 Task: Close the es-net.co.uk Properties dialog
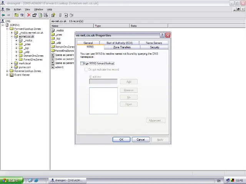tap(168, 35)
